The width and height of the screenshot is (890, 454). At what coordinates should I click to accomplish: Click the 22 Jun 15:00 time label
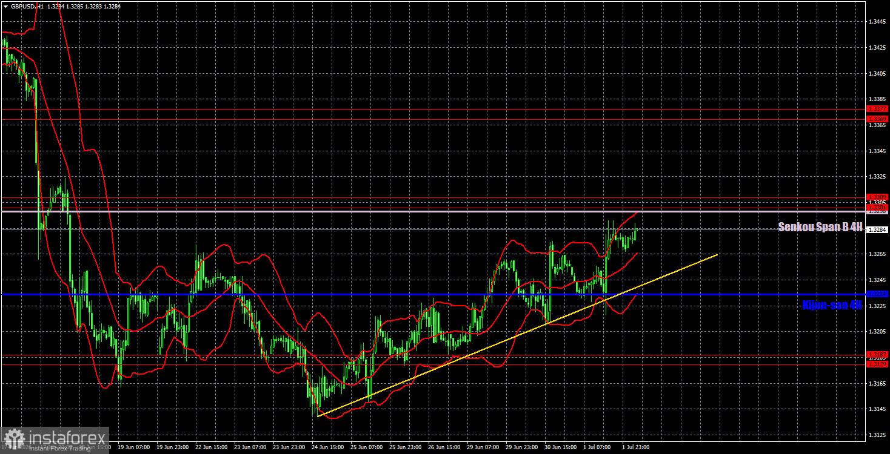tap(211, 448)
